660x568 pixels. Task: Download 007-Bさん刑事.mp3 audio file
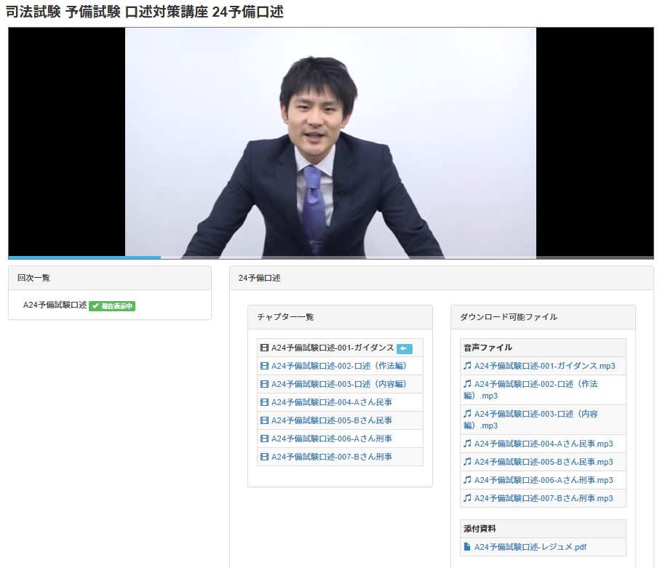[543, 498]
